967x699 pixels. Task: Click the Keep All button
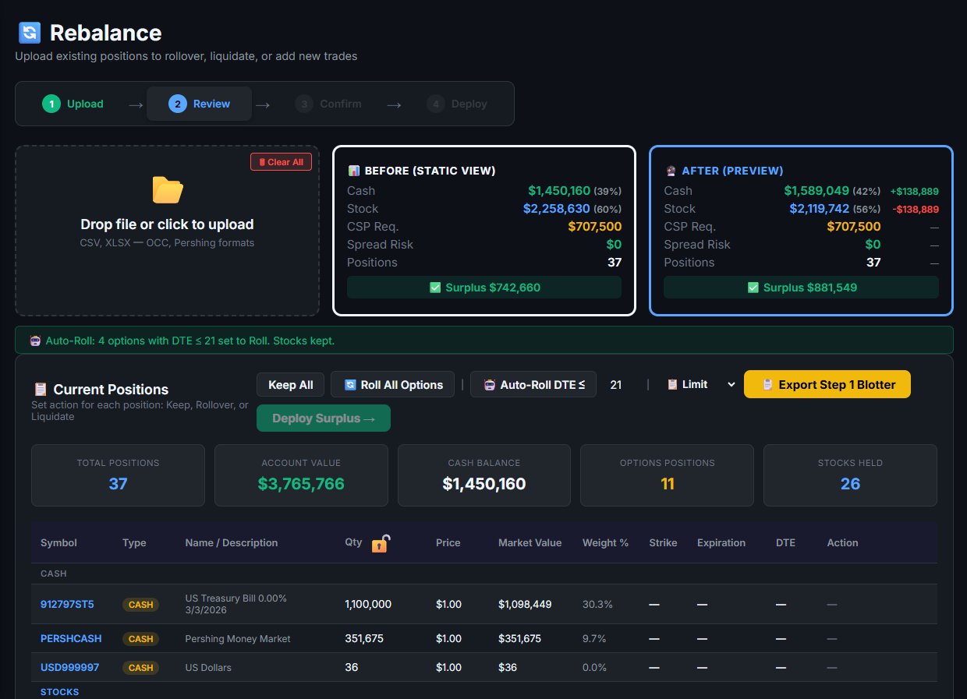coord(291,385)
